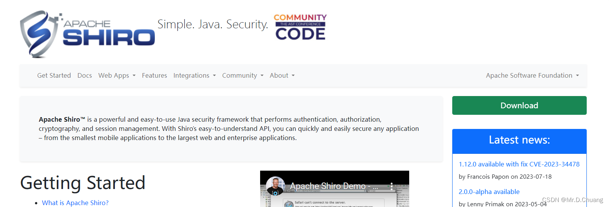Open the video's three-dot options menu

tap(392, 186)
